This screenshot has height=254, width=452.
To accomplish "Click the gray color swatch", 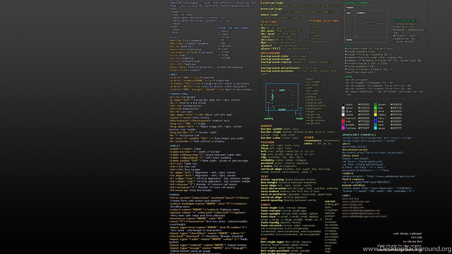I will [343, 111].
